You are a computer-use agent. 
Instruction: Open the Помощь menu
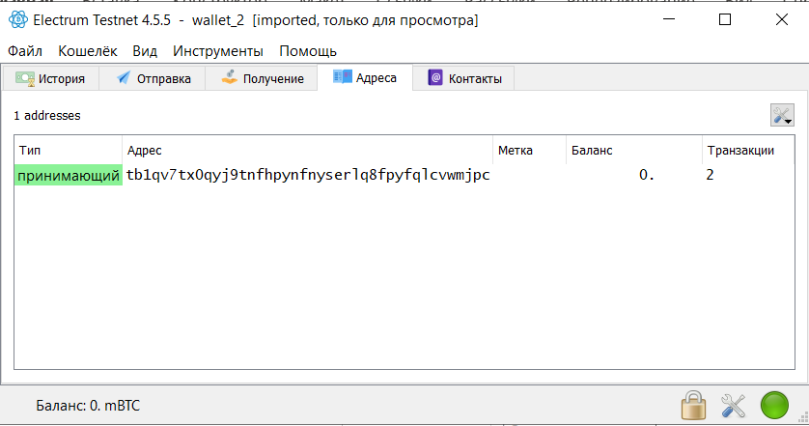(308, 51)
